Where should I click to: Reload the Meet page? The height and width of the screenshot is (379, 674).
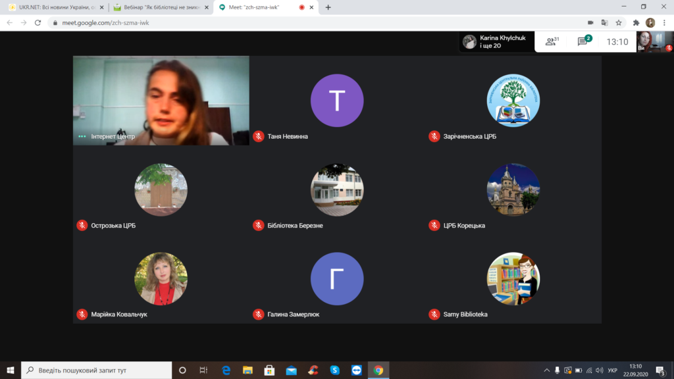pos(38,22)
